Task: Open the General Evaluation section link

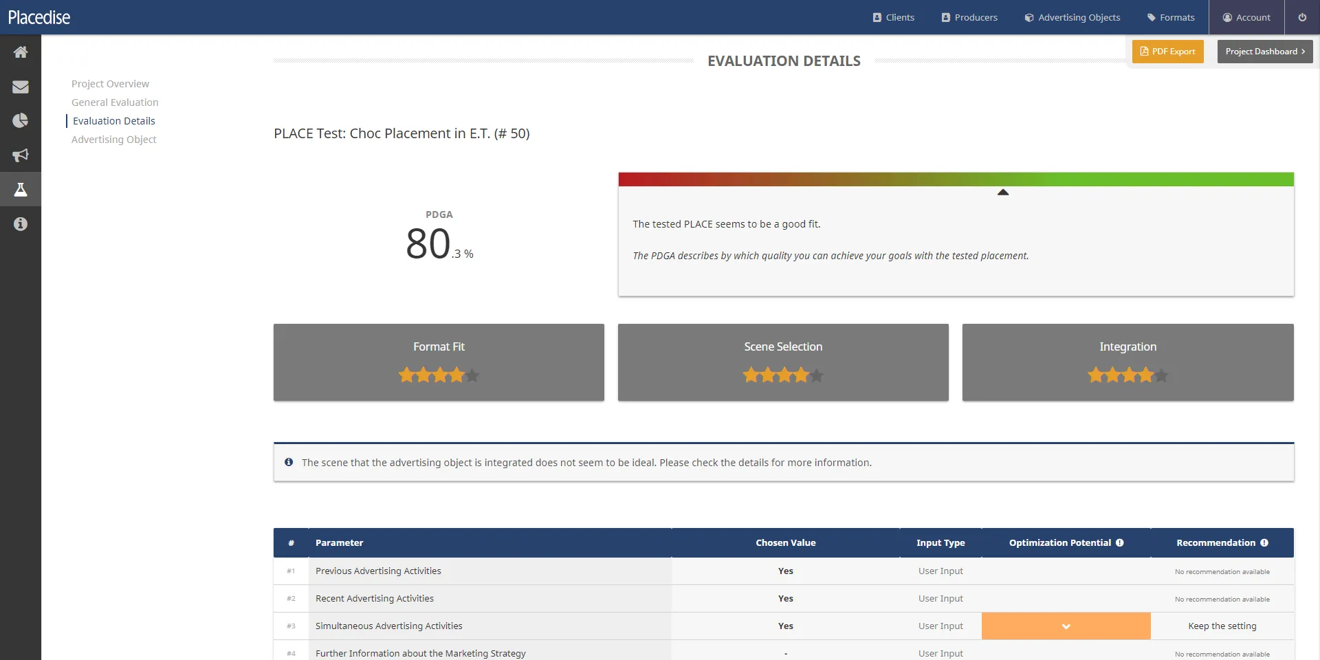Action: tap(115, 102)
